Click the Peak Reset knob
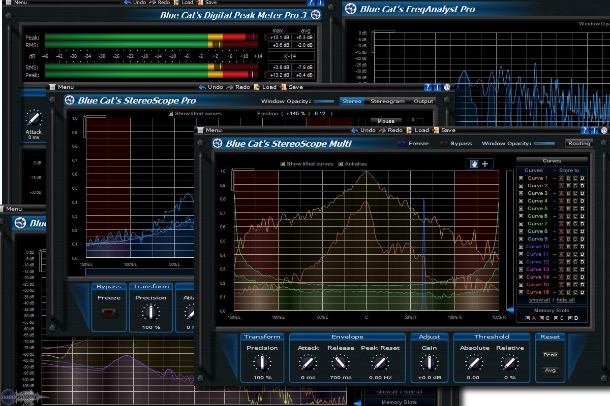 point(380,363)
